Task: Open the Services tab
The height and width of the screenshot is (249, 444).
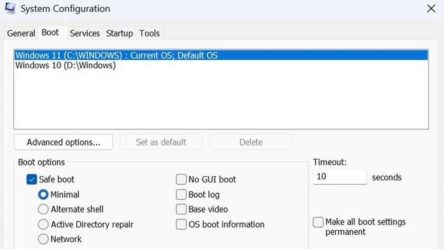Action: 85,34
